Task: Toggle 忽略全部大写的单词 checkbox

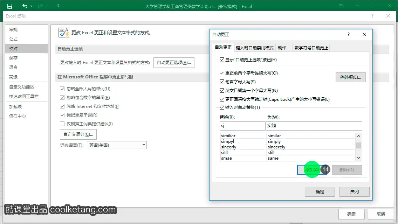Action: (x=62, y=89)
